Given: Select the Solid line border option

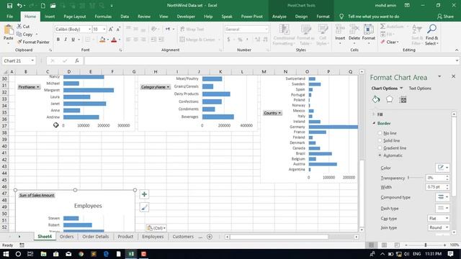Looking at the screenshot, I should (380, 141).
